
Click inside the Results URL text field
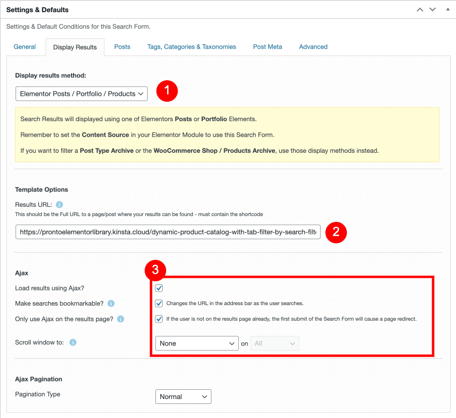click(x=168, y=232)
